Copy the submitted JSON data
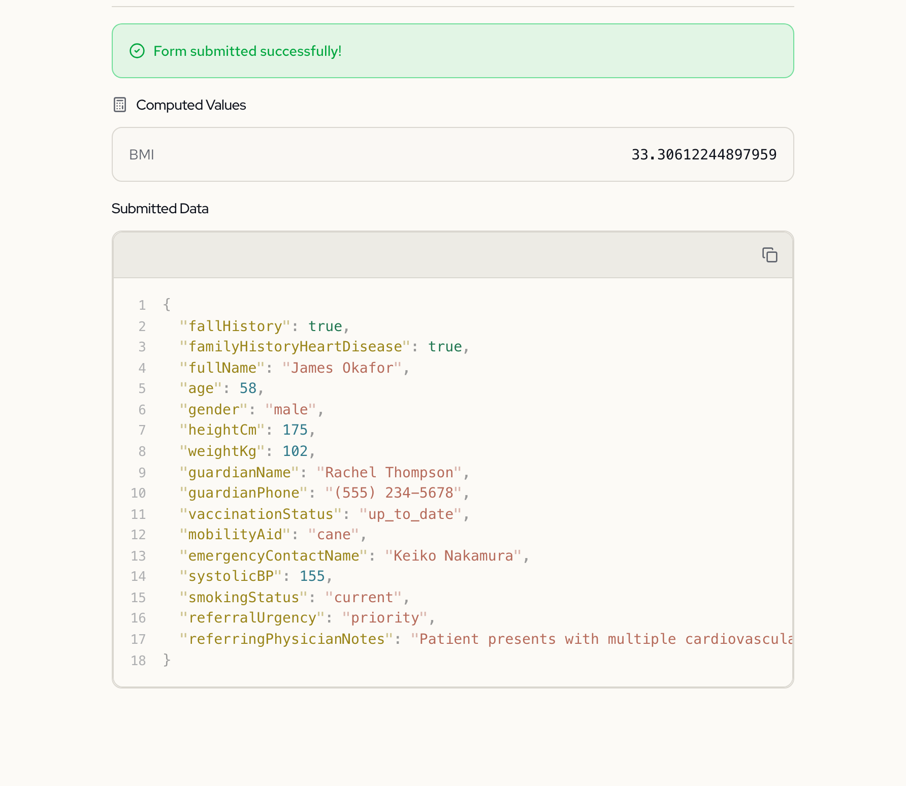Screen dimensions: 906x786 769,255
